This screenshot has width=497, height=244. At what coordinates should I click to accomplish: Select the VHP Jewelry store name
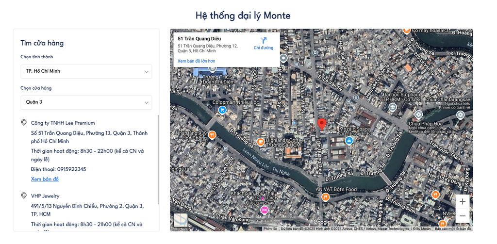(45, 196)
